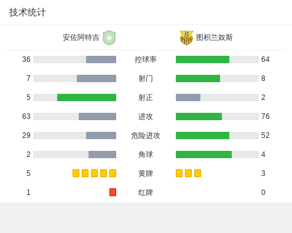Click the 技术统计 section header
The width and height of the screenshot is (292, 233).
pos(28,12)
